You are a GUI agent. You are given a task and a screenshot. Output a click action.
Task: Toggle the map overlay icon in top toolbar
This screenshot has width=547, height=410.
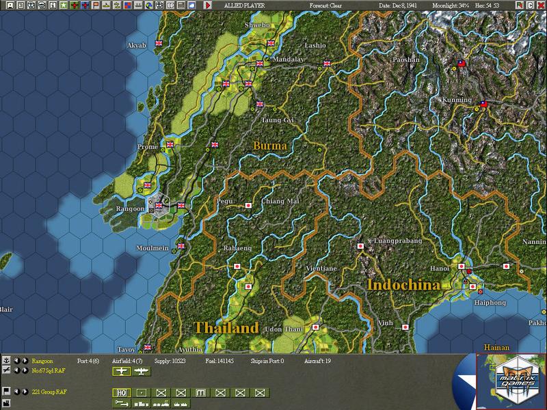point(127,5)
